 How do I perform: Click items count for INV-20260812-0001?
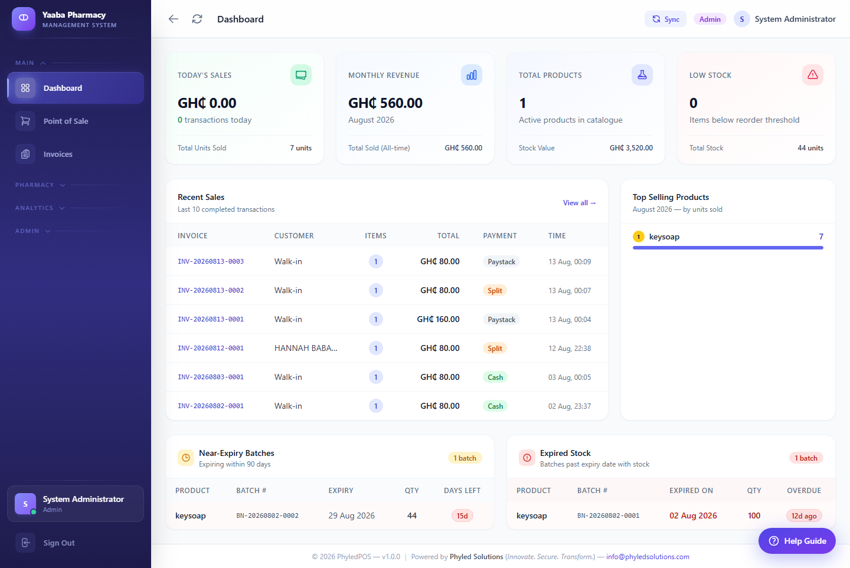pyautogui.click(x=376, y=348)
